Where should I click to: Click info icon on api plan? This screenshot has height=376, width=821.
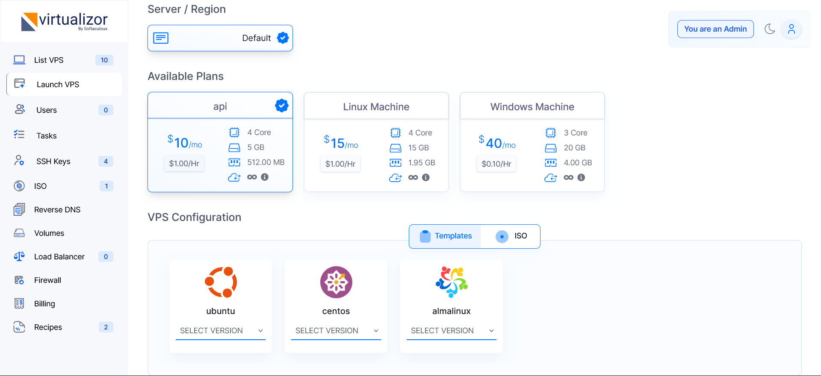click(265, 177)
